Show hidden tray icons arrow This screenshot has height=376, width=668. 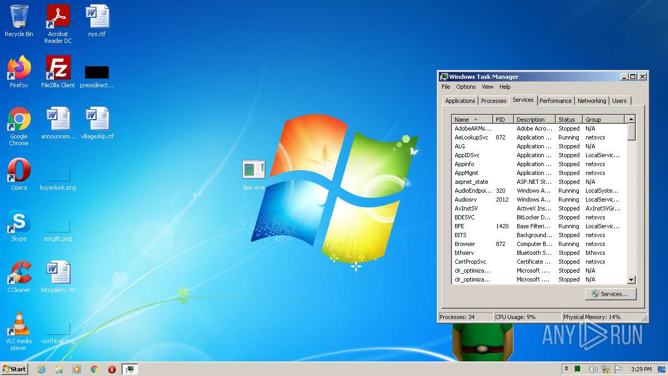coord(566,369)
